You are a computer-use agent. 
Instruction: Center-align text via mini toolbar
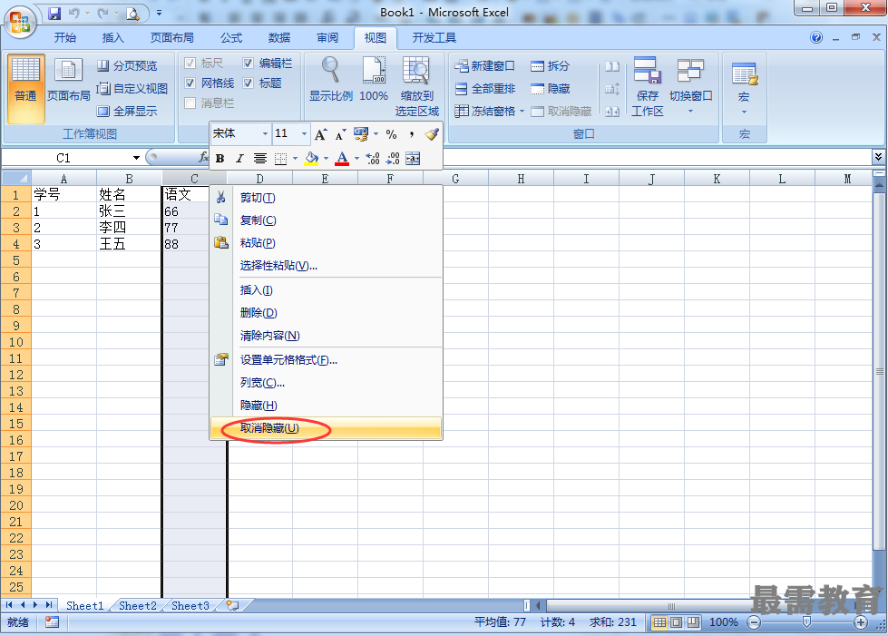tap(260, 159)
